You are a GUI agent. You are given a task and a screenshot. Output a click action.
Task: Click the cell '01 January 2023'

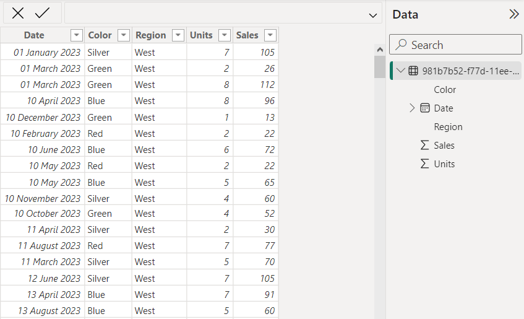[x=43, y=52]
